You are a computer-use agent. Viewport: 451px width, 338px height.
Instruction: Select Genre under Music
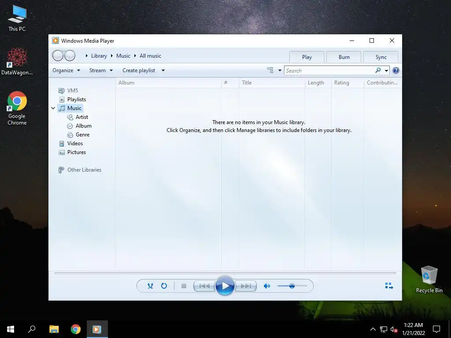click(x=78, y=135)
